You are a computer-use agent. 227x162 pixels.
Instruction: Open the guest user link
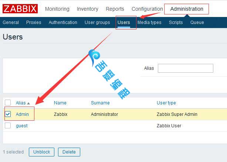click(22, 126)
